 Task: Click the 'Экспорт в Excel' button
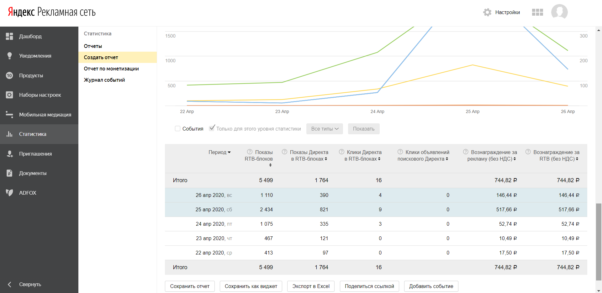[311, 286]
